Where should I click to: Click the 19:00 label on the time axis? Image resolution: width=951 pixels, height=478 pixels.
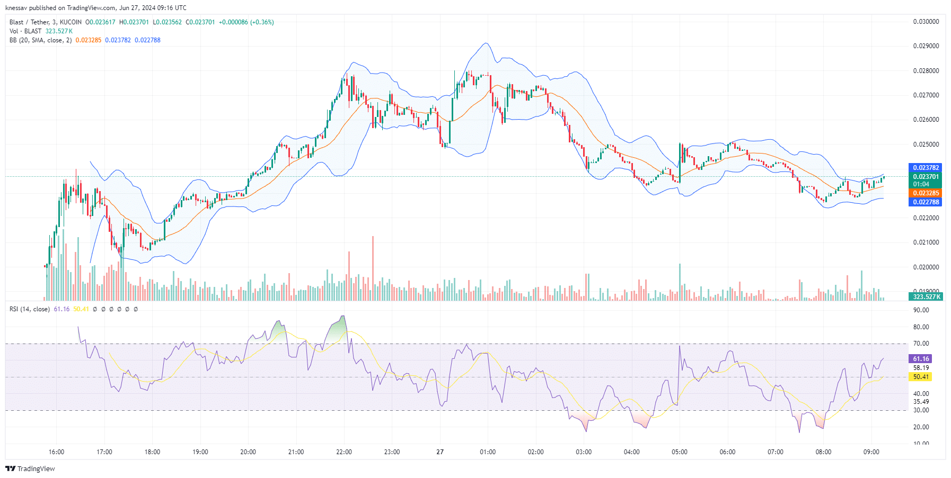coord(200,452)
